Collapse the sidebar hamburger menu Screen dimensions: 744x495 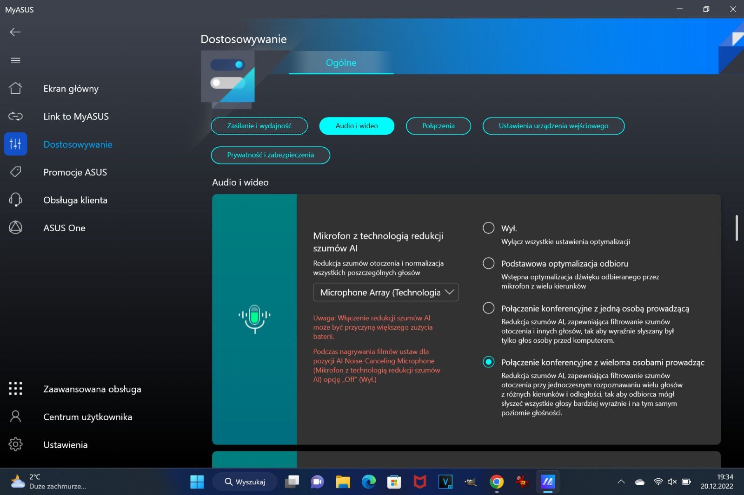(15, 60)
